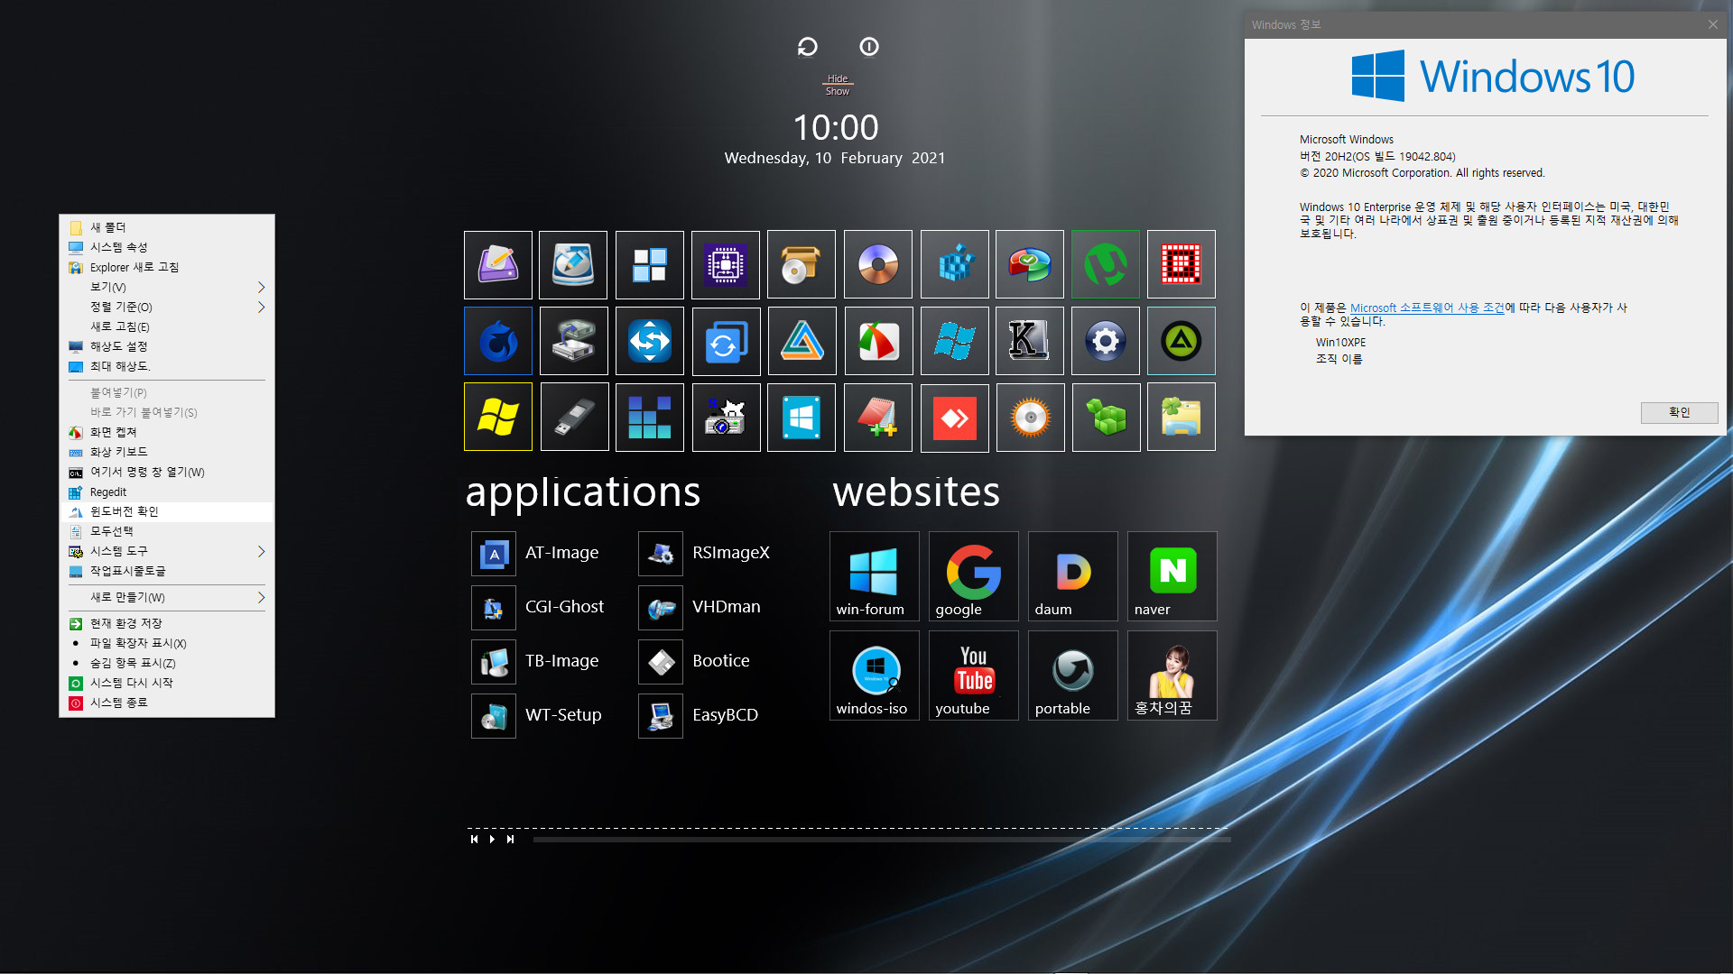Launch the box-with-disc installer icon
Screen dimensions: 1733x974
click(802, 264)
